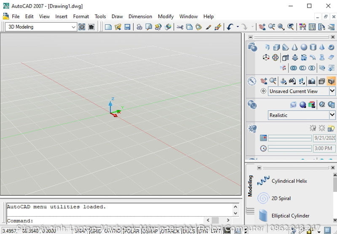
Task: Open the Realistic visual style dropdown
Action: pyautogui.click(x=332, y=115)
